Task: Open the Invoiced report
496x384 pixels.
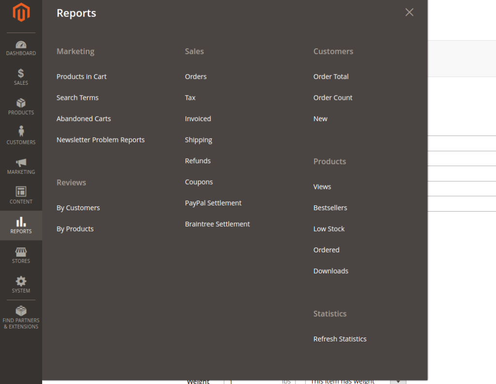Action: 198,119
